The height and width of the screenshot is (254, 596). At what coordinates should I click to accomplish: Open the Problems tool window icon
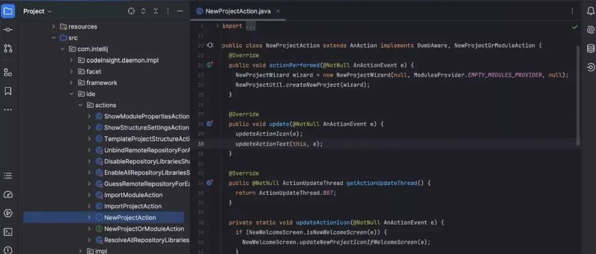coord(8,250)
